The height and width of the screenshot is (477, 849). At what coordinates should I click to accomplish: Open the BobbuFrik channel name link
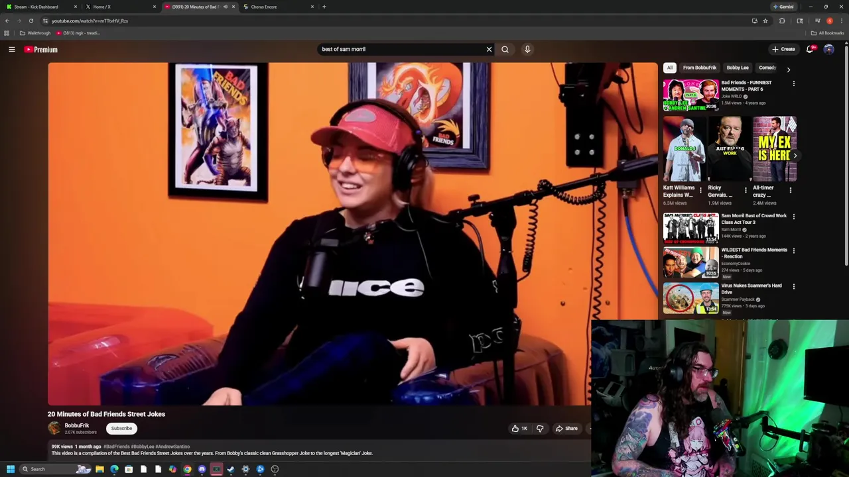[77, 426]
